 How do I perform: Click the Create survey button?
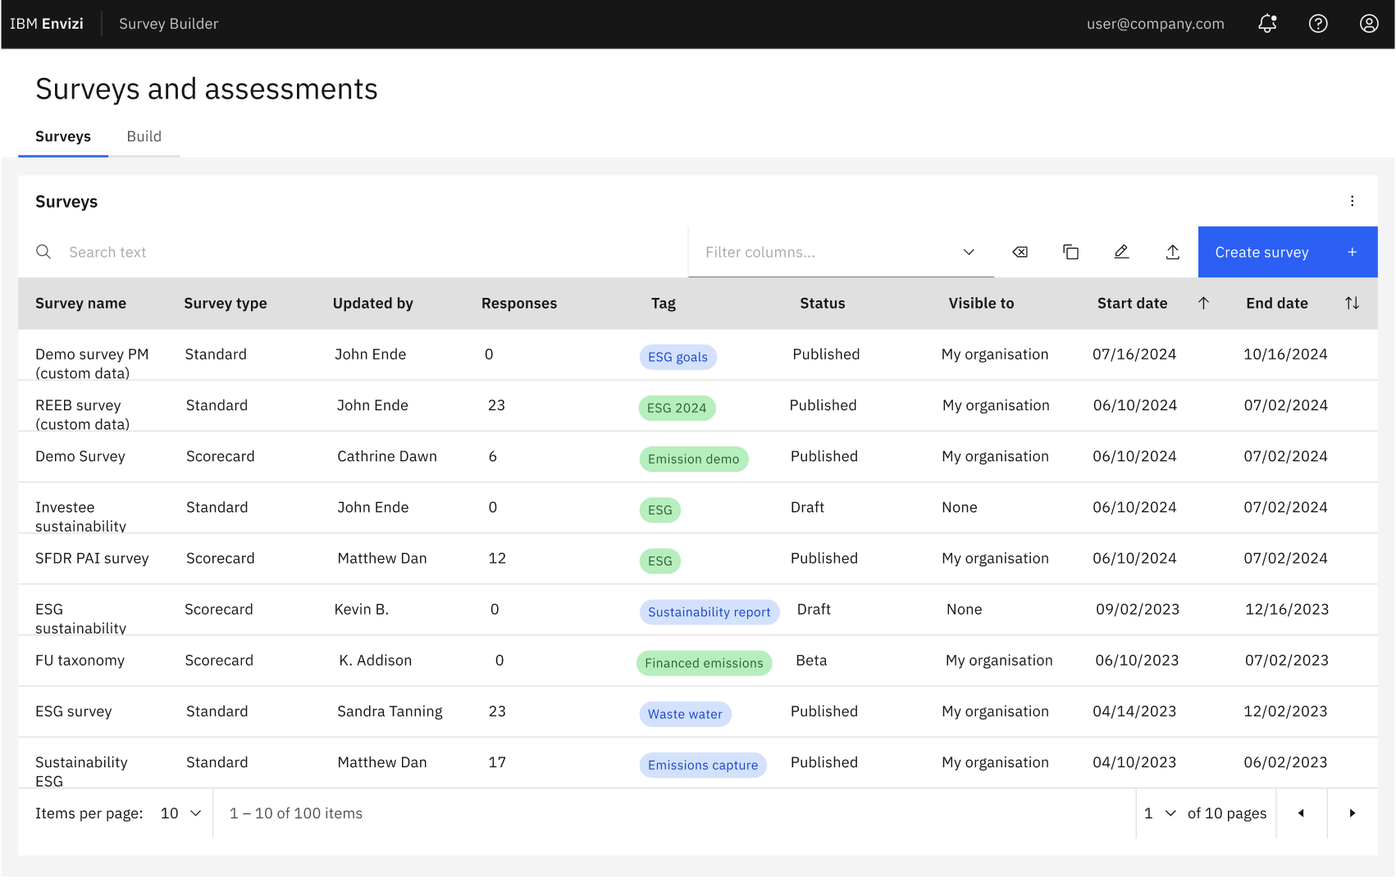pyautogui.click(x=1287, y=252)
